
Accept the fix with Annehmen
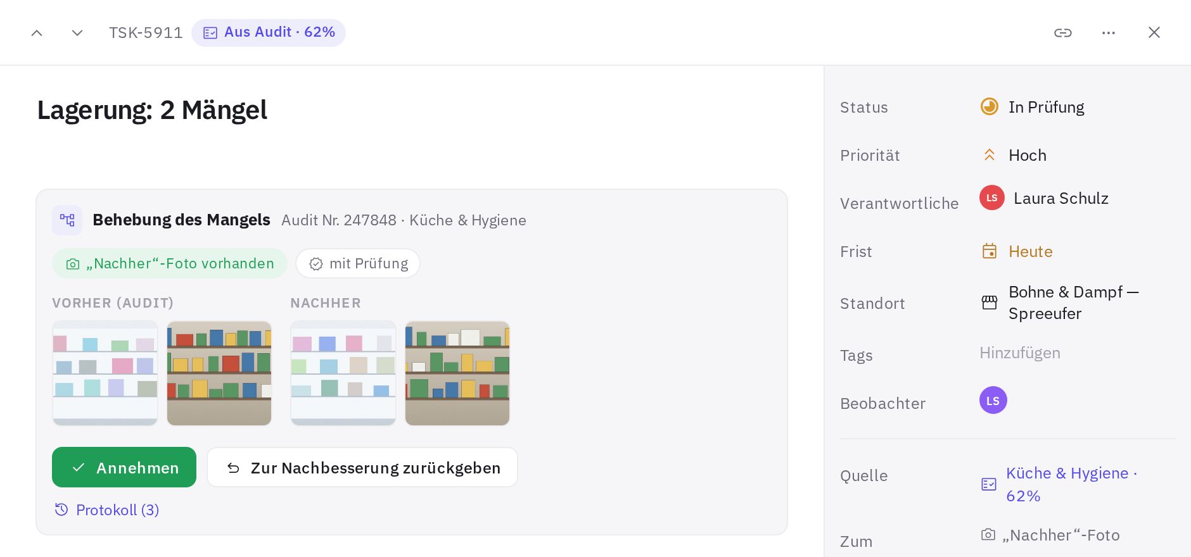pyautogui.click(x=124, y=467)
